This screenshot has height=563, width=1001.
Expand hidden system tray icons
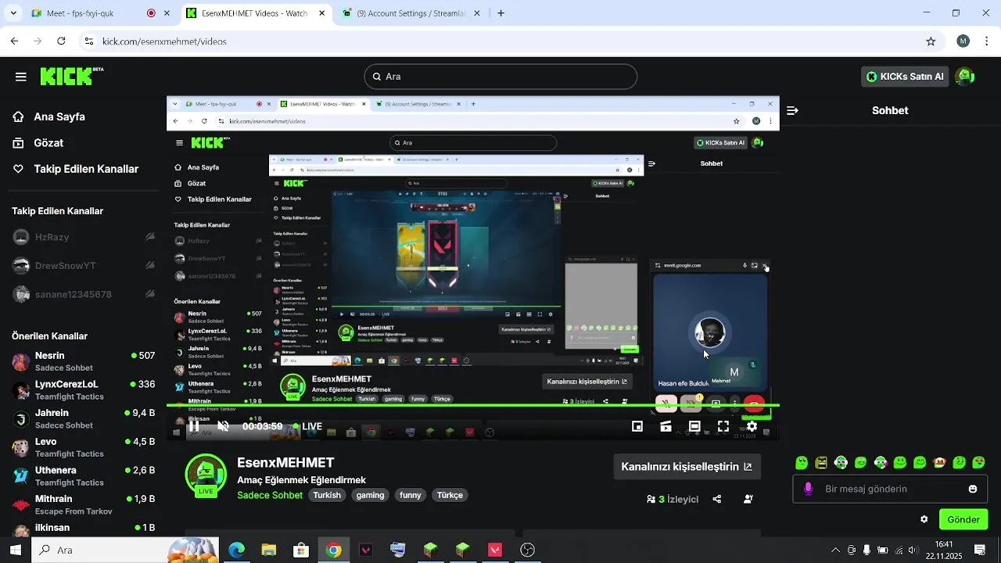click(835, 550)
